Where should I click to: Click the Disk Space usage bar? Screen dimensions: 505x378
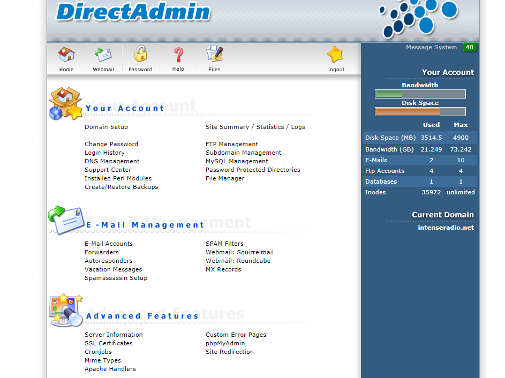coord(420,112)
